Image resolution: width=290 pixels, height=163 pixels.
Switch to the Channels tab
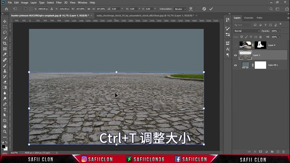pos(248,18)
